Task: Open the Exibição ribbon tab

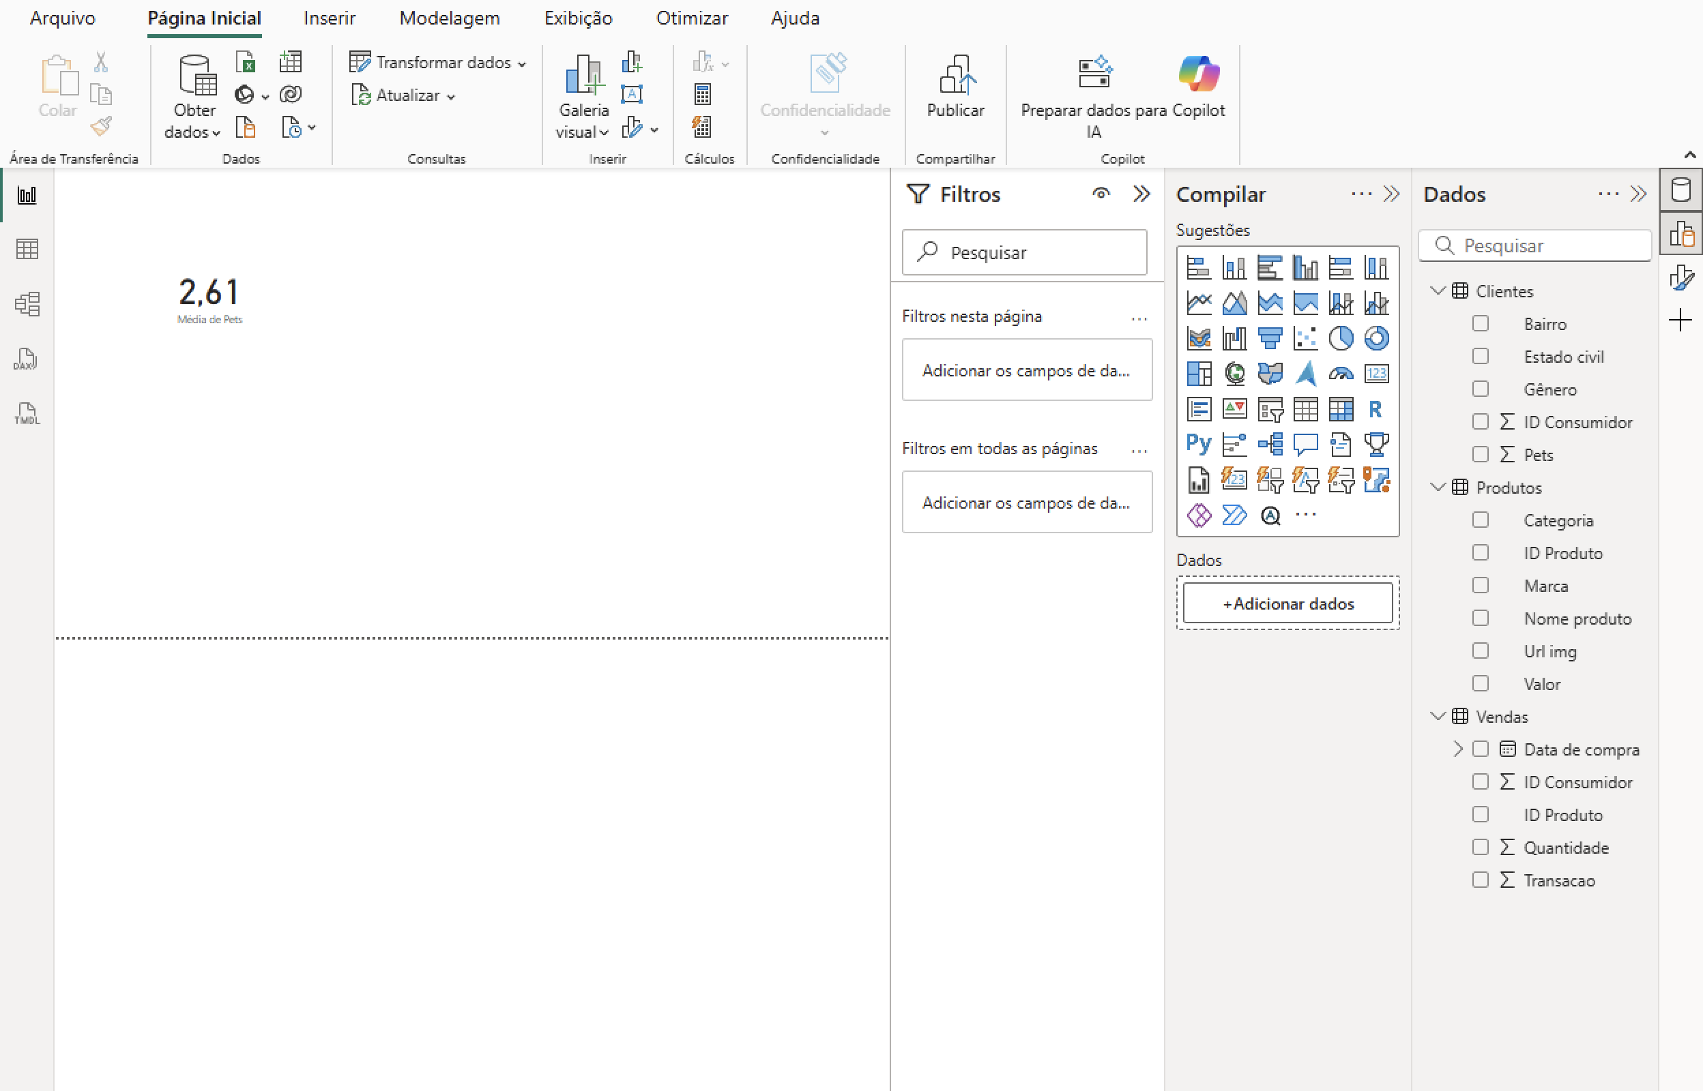Action: pyautogui.click(x=578, y=18)
